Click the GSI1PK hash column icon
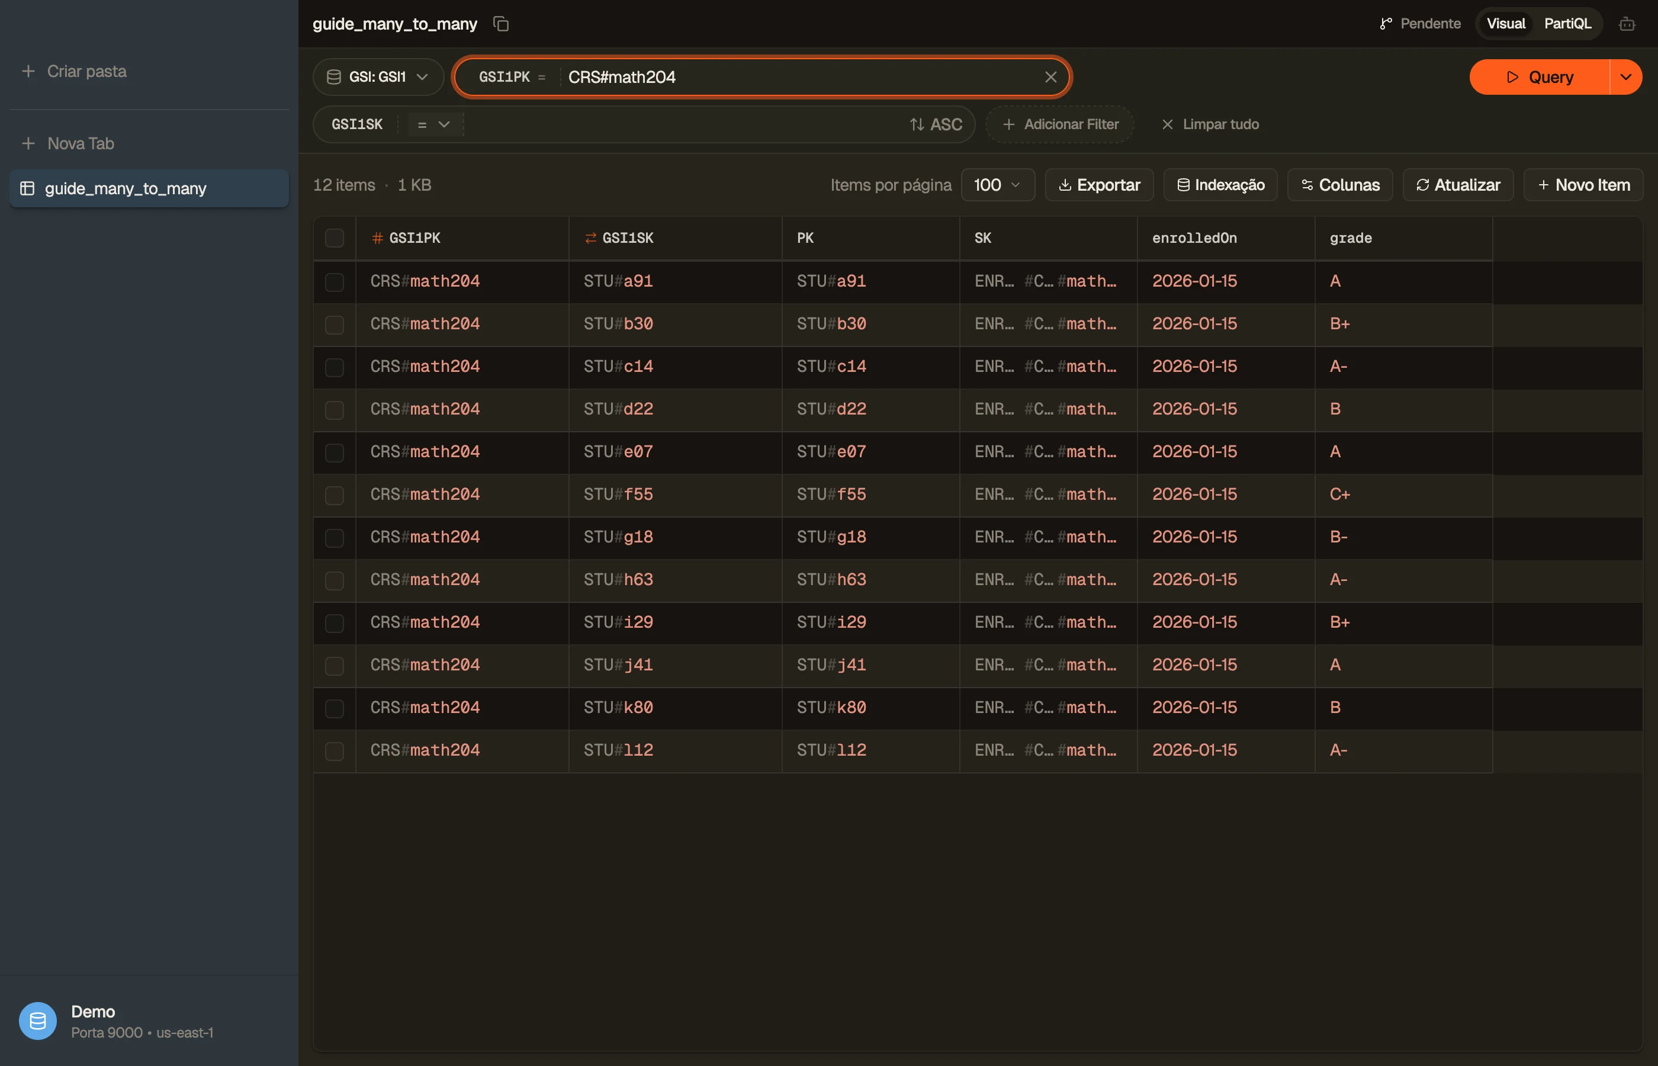 tap(378, 238)
